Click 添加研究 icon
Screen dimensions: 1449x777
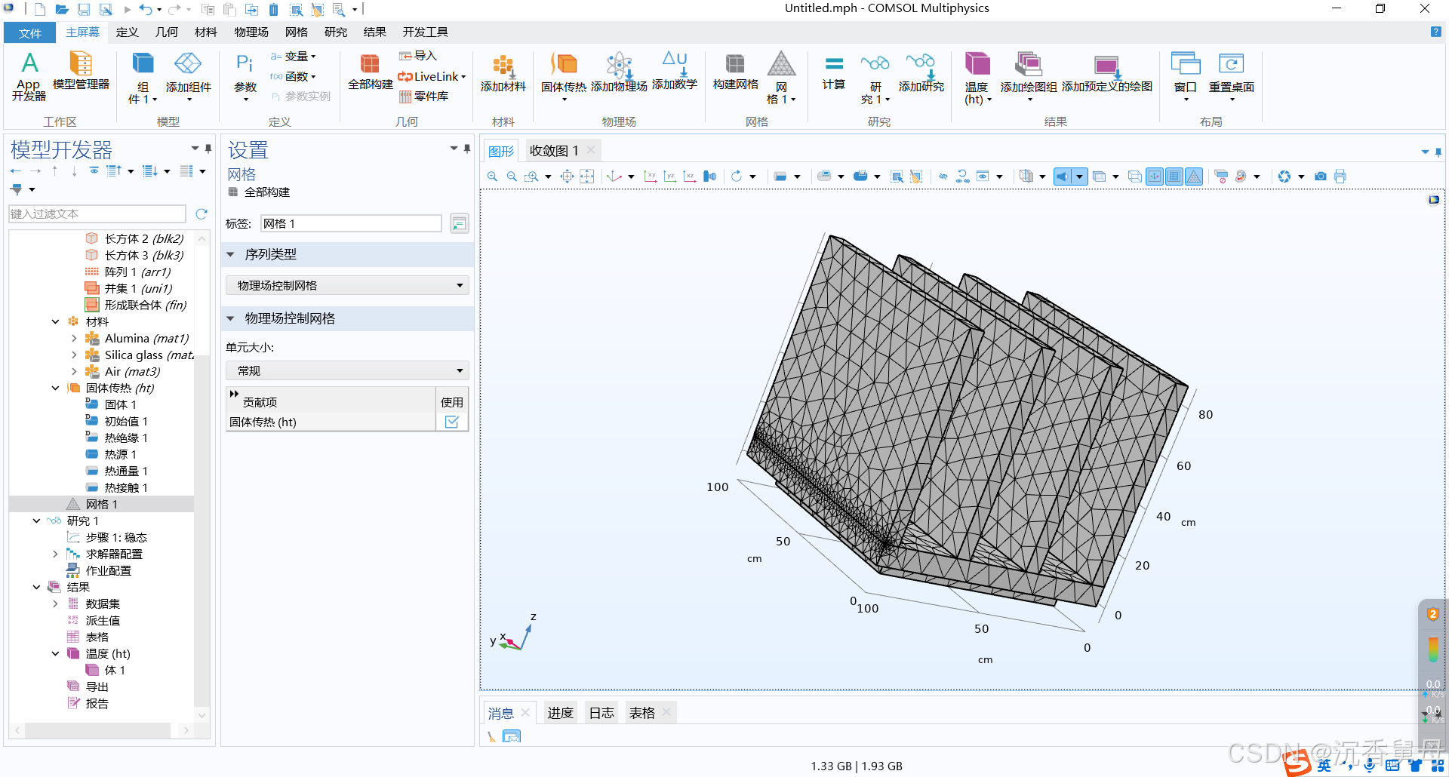[x=921, y=72]
